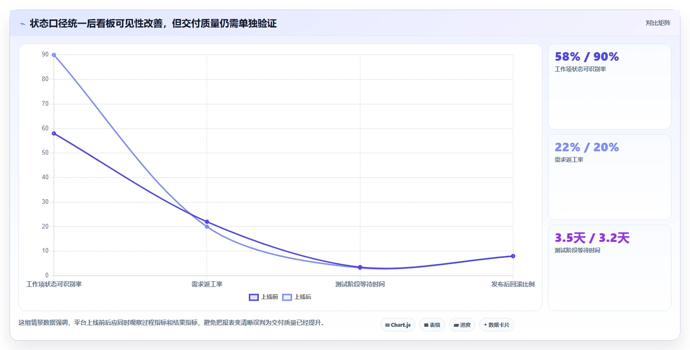The height and width of the screenshot is (350, 690).
Task: Click the 上线前 data point at 58
Action: click(x=54, y=133)
